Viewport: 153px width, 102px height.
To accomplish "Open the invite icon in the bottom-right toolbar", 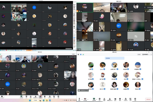I will (x=104, y=99).
